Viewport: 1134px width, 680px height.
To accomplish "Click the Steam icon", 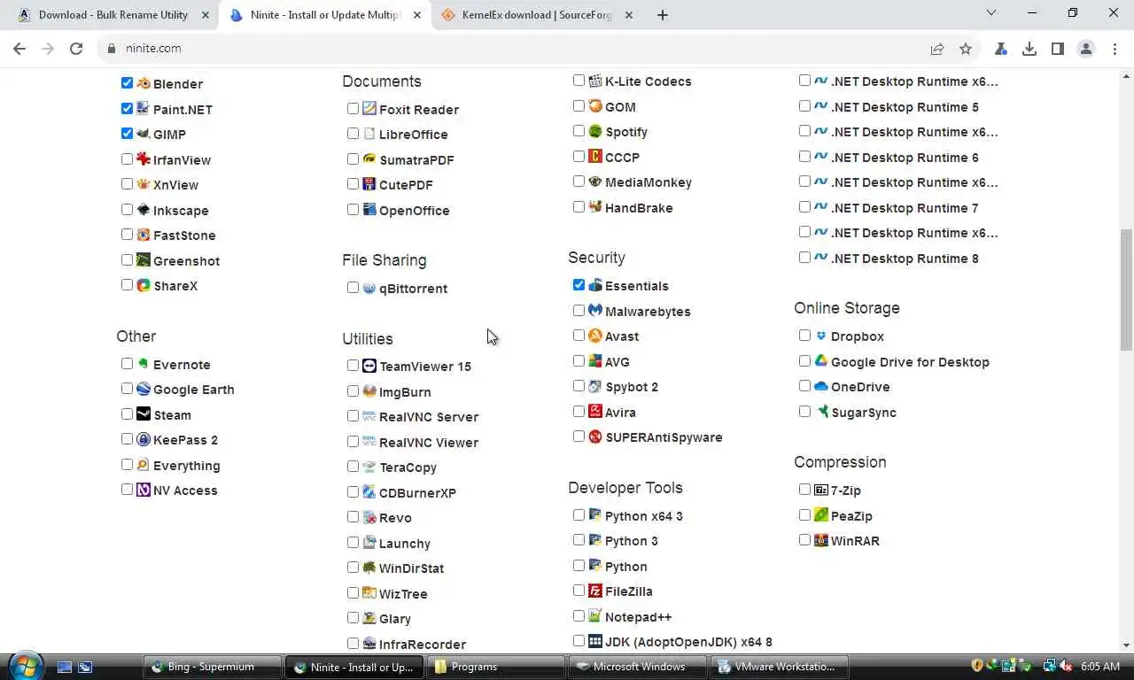I will pyautogui.click(x=143, y=414).
